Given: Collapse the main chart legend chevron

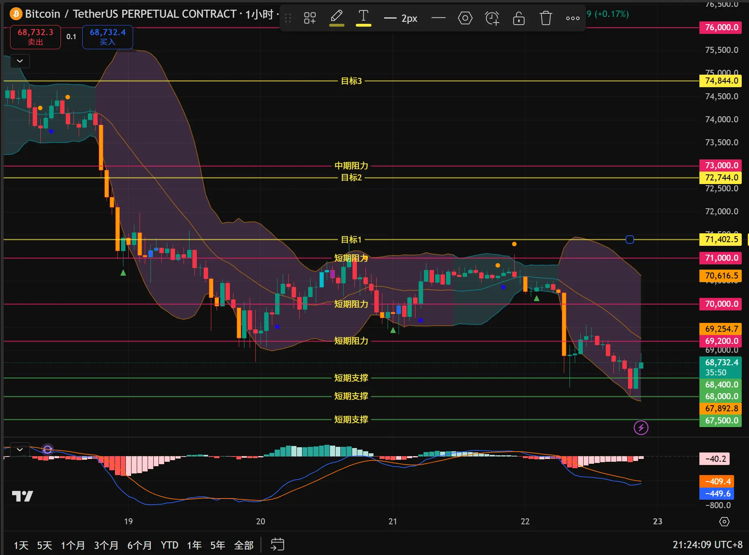Looking at the screenshot, I should (x=20, y=61).
